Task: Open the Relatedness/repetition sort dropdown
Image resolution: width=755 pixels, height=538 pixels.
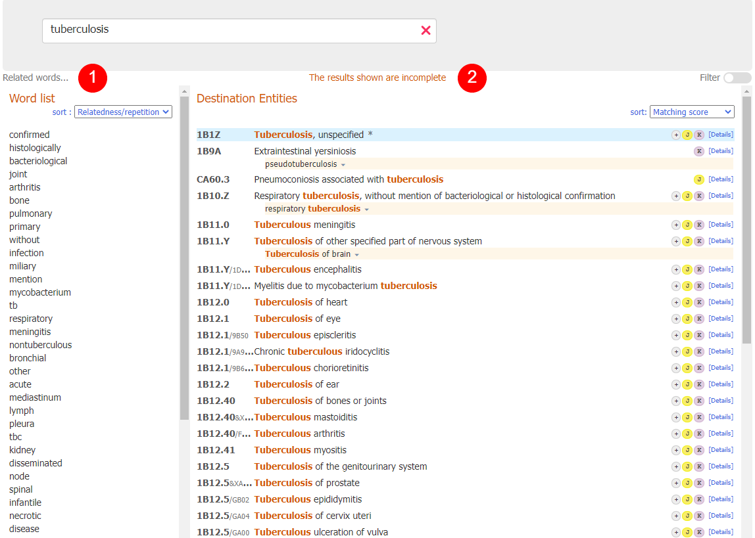Action: click(x=123, y=112)
